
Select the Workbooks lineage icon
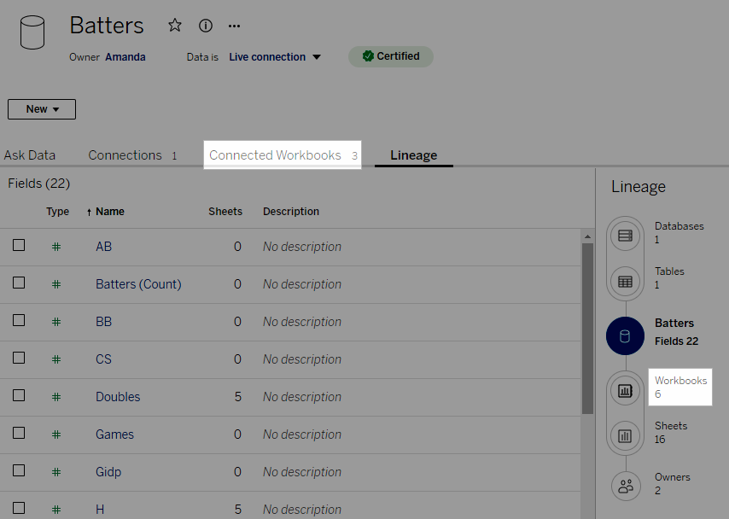(625, 390)
